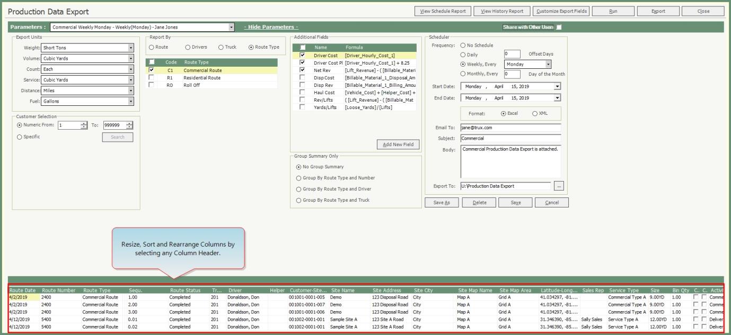731x335 pixels.
Task: Select Daily frequency option
Action: pyautogui.click(x=463, y=55)
